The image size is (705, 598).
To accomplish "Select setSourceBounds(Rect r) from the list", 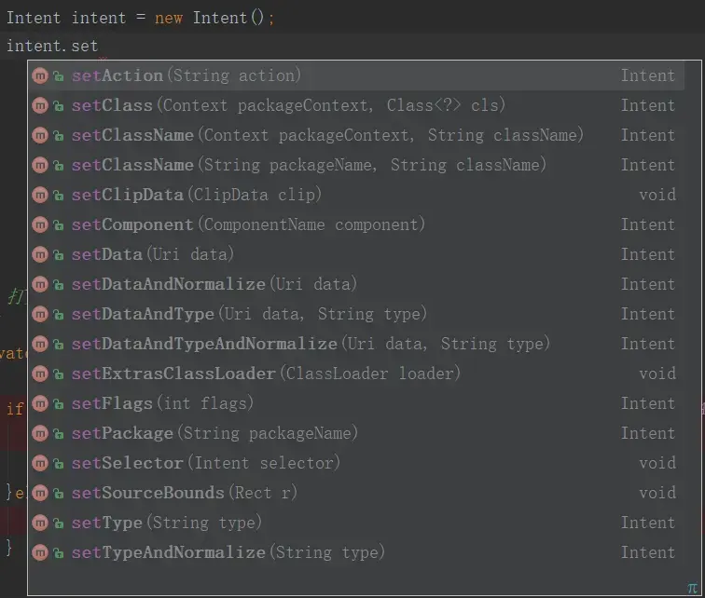I will pyautogui.click(x=185, y=494).
